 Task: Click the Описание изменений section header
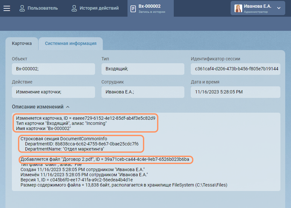(38, 107)
